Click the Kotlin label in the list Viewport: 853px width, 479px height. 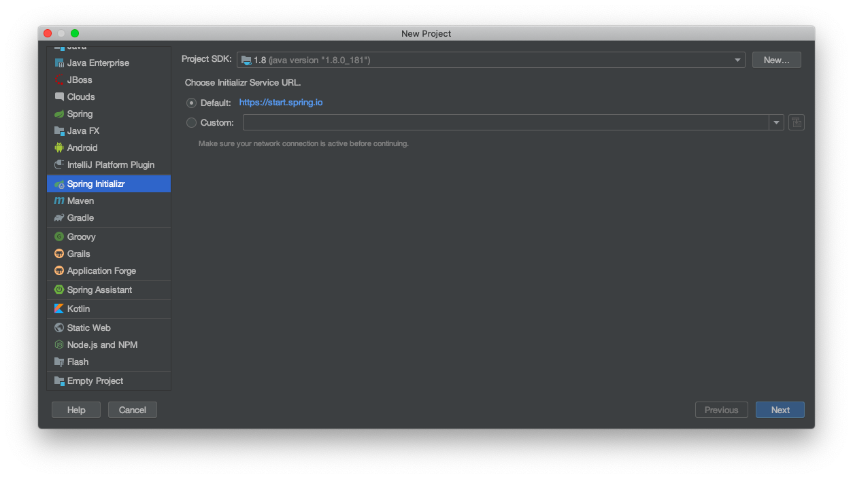(x=79, y=309)
